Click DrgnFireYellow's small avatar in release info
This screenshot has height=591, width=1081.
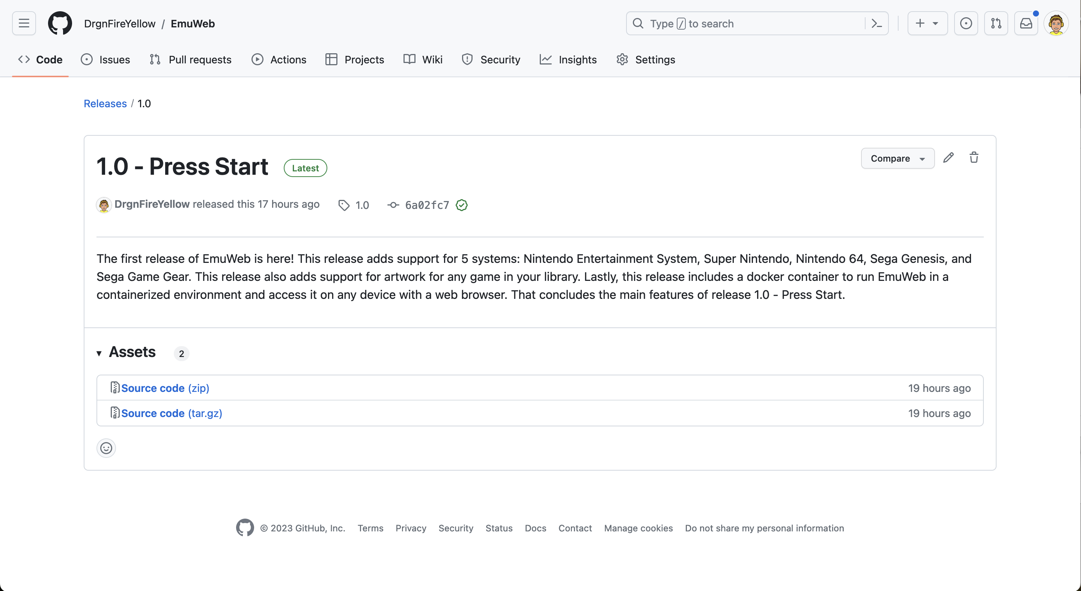[104, 205]
